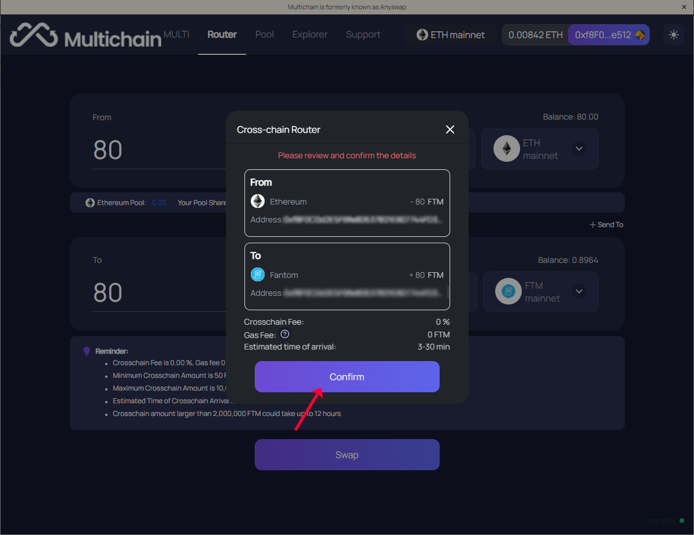Screen dimensions: 694x535
Task: Click the 0.00842 ETH balance
Action: [535, 35]
